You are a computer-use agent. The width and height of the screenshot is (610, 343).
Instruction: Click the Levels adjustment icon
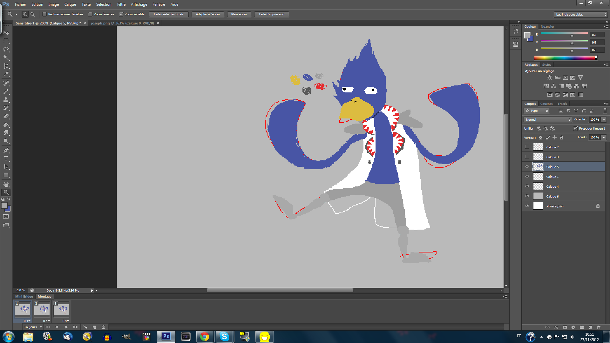coord(558,77)
